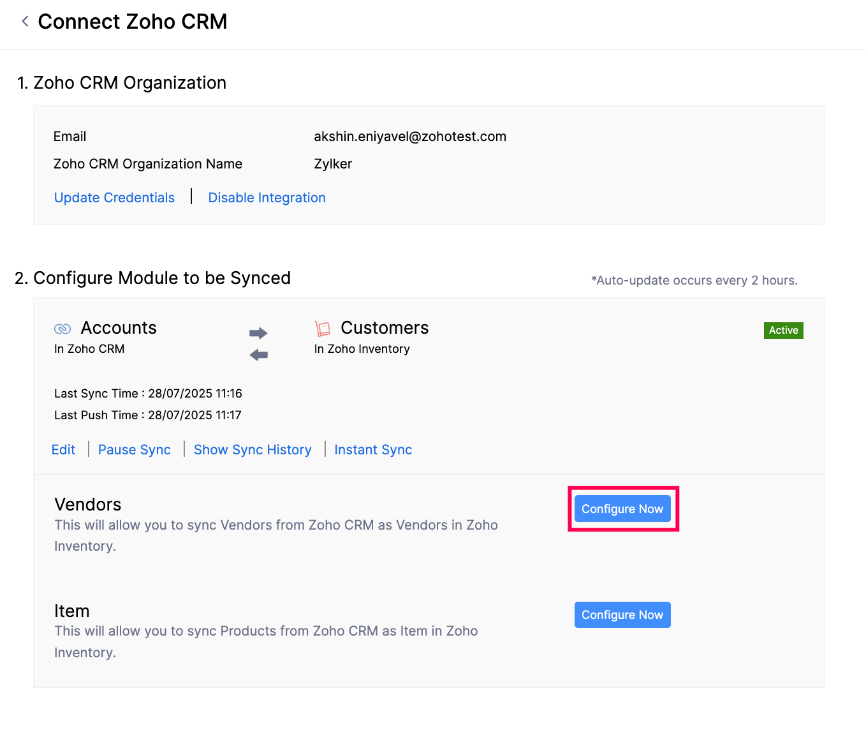The width and height of the screenshot is (866, 730).
Task: Pause Sync for the Accounts module
Action: (135, 450)
